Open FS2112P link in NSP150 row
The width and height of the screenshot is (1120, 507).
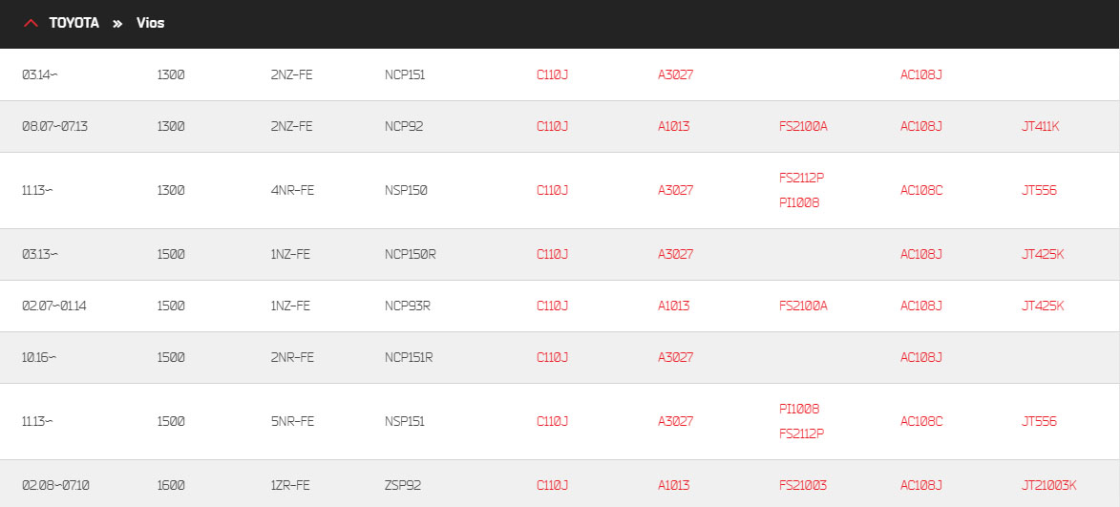(x=802, y=178)
